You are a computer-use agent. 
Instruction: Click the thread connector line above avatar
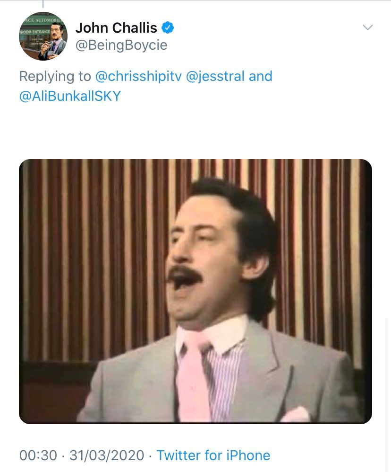42,4
